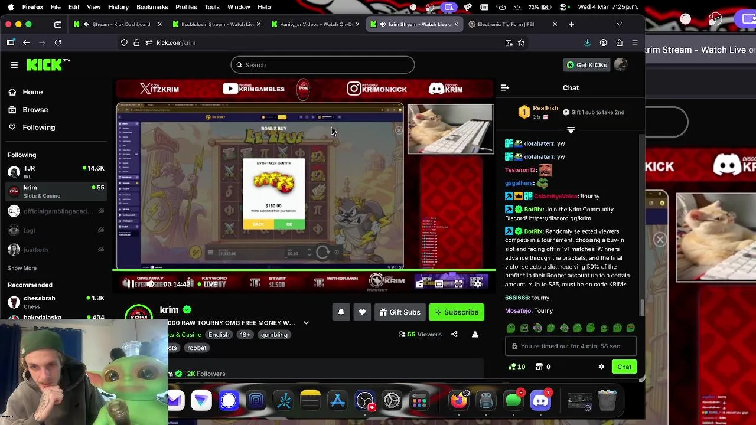The image size is (756, 425).
Task: Reload the page in Firefox
Action: pyautogui.click(x=58, y=42)
